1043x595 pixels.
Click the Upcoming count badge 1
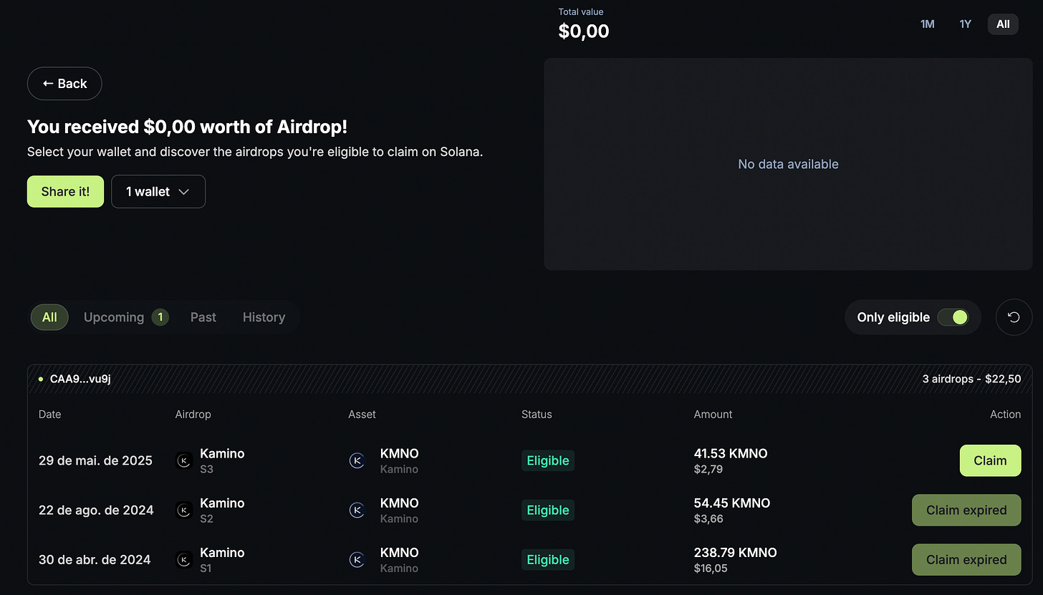[x=160, y=317]
